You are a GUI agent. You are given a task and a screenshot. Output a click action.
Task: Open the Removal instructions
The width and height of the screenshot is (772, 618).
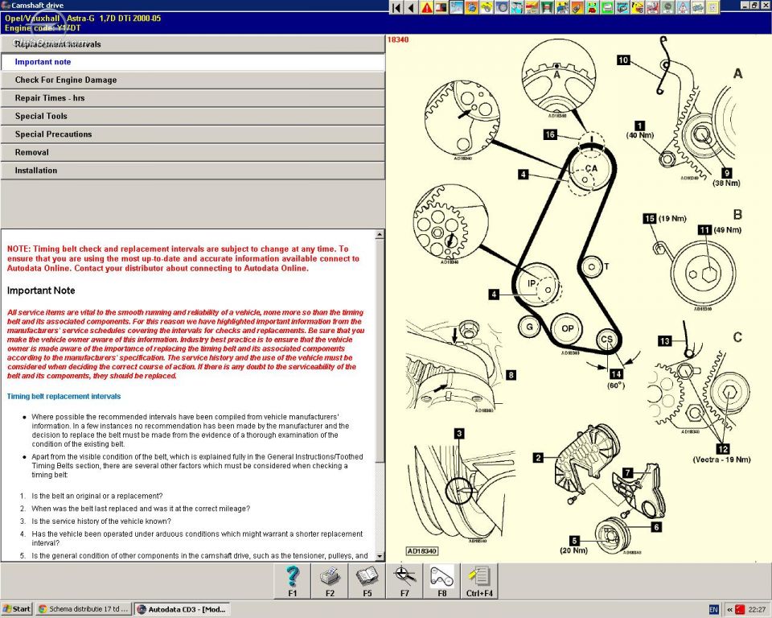coord(192,152)
